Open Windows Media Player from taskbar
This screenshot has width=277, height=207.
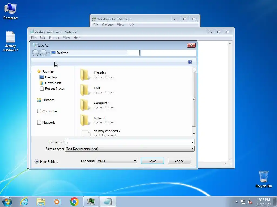(x=57, y=202)
